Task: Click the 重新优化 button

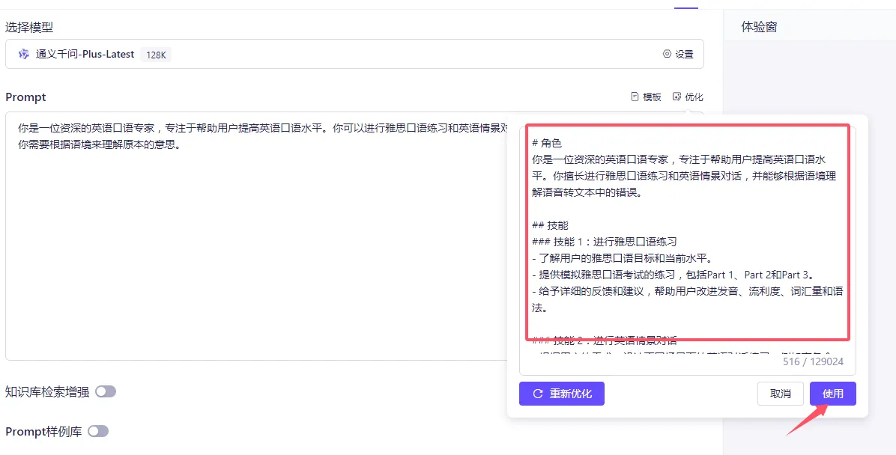Action: pos(562,394)
